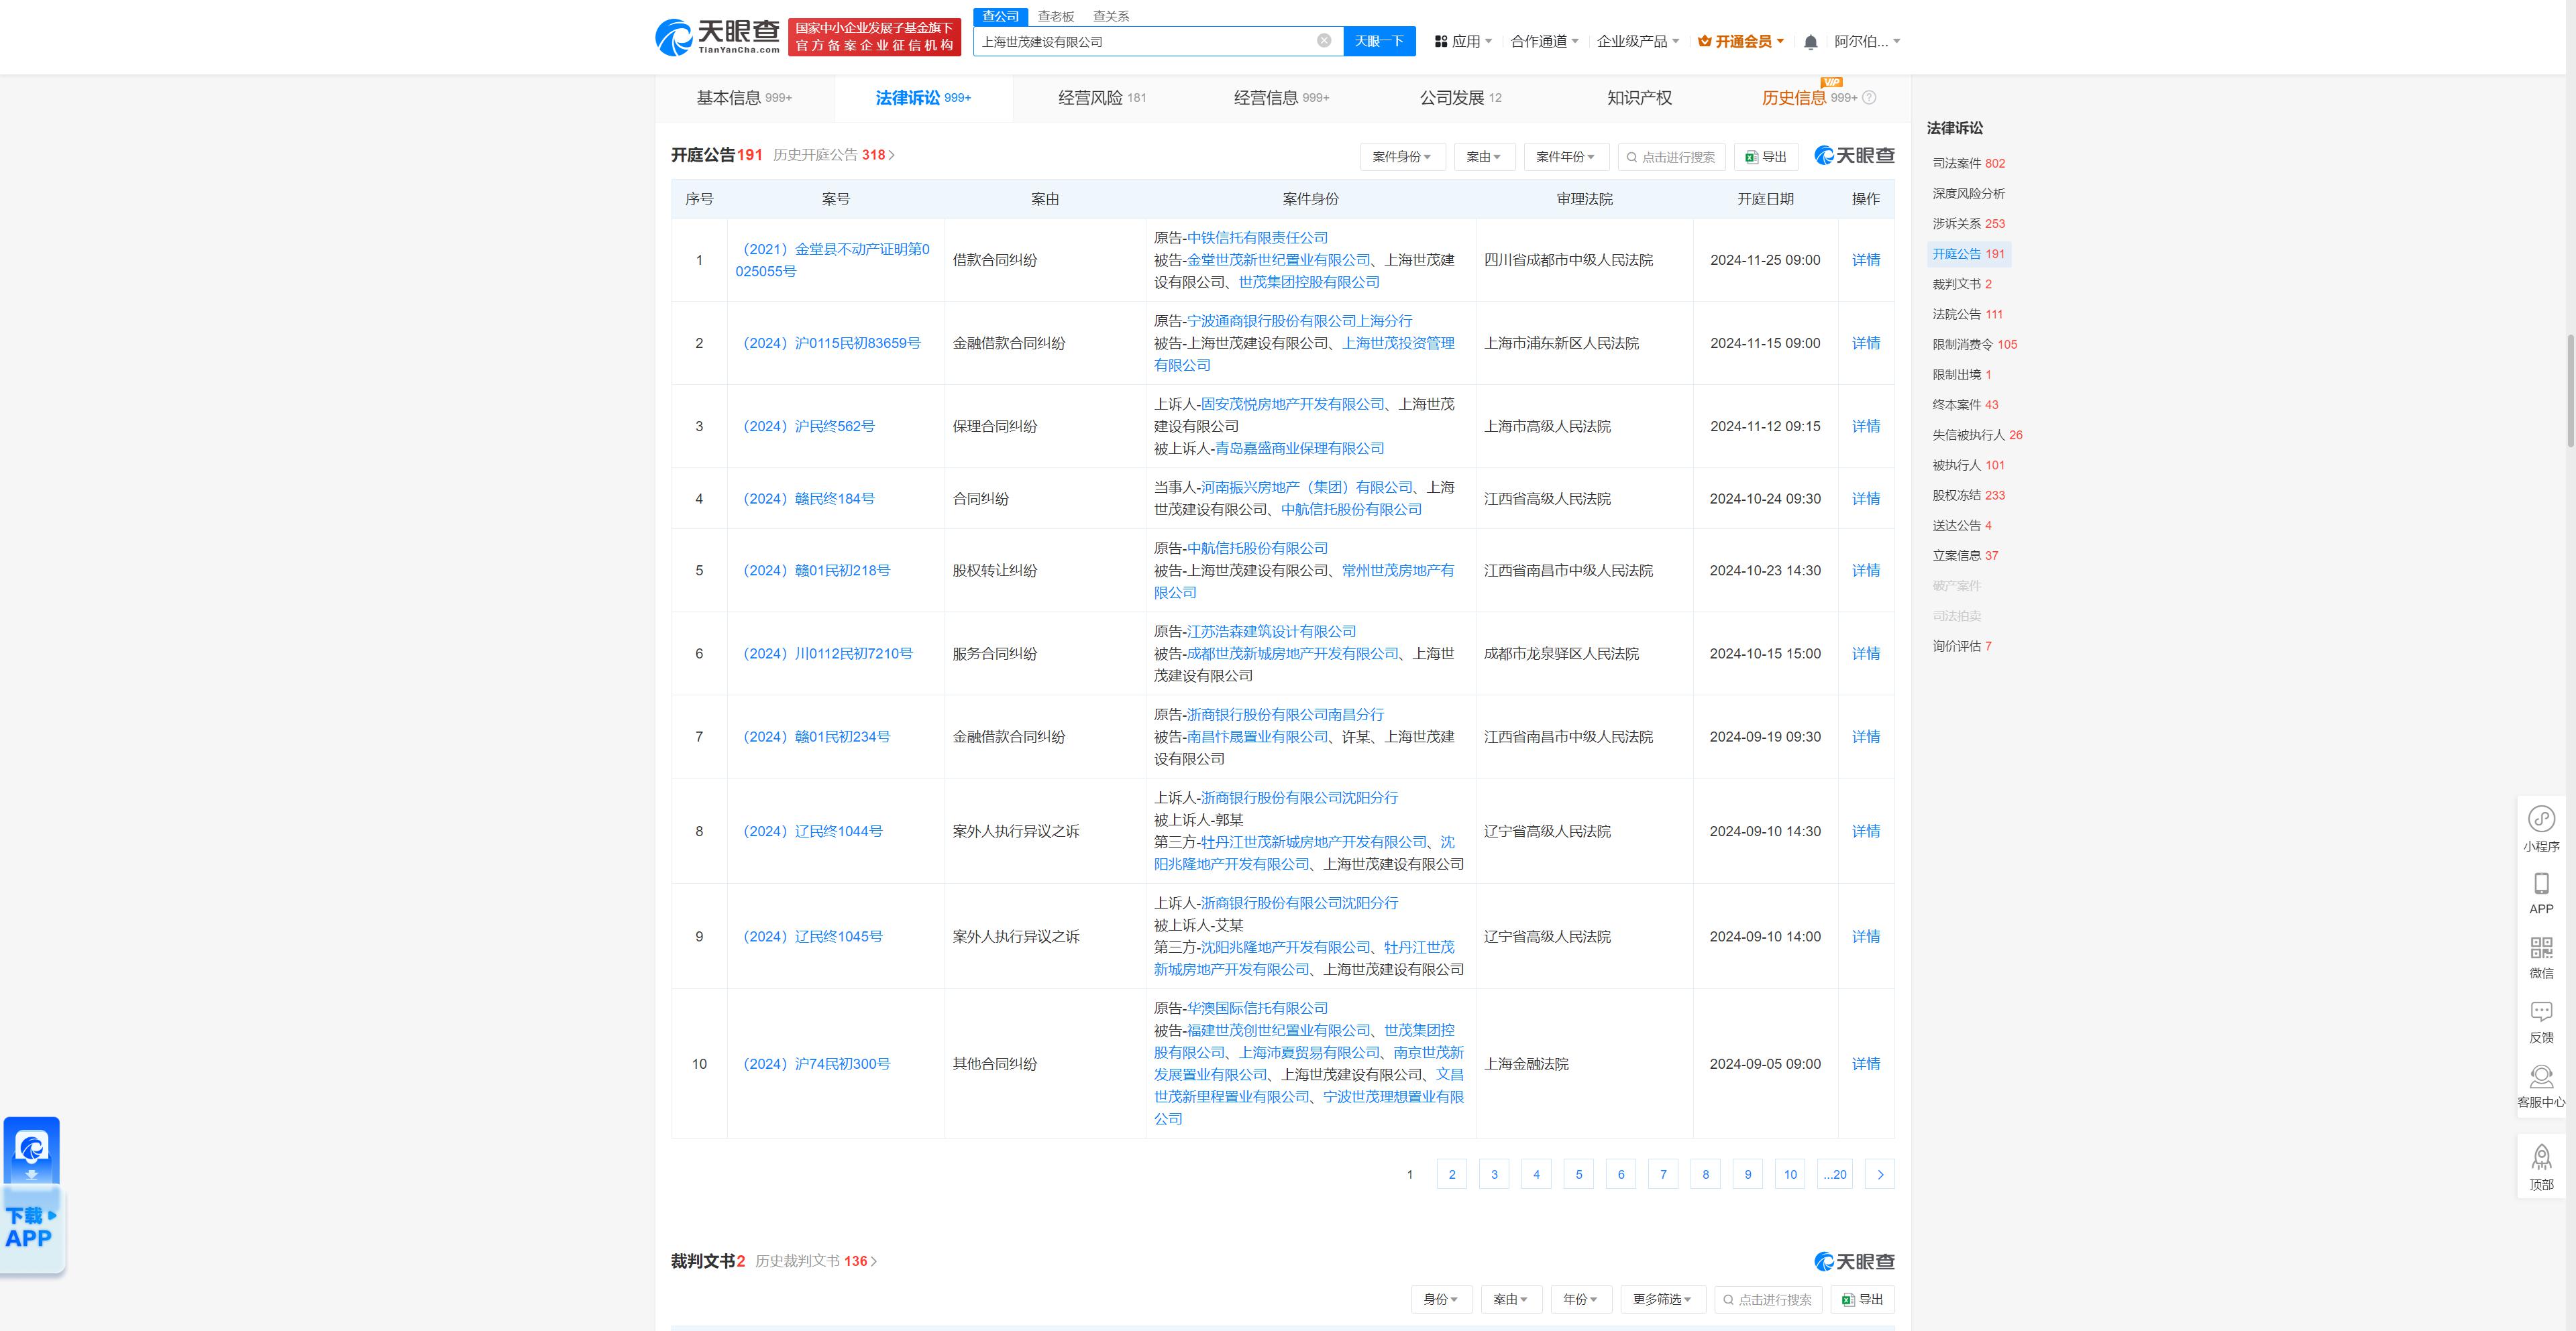Expand the 应用 menu in header

[1464, 42]
